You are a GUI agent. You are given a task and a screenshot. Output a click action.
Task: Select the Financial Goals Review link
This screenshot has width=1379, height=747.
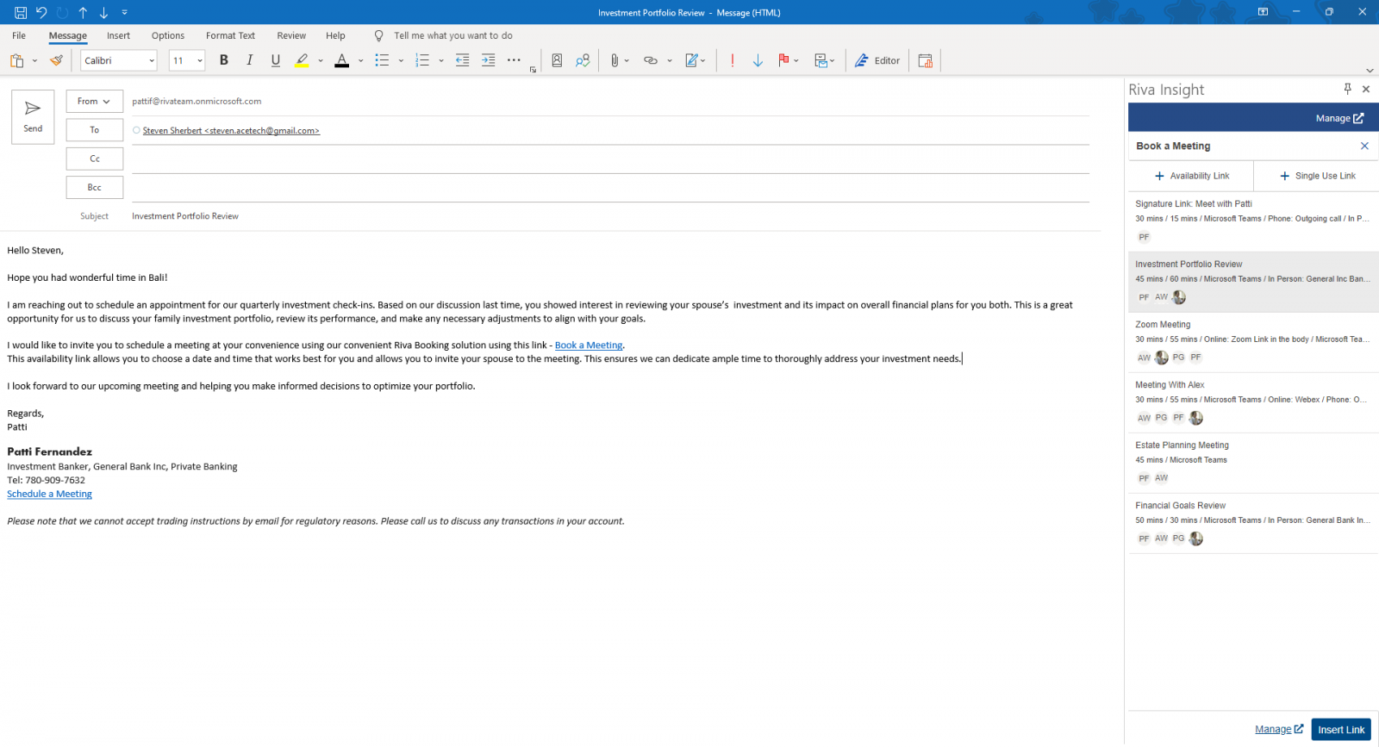[x=1253, y=523]
